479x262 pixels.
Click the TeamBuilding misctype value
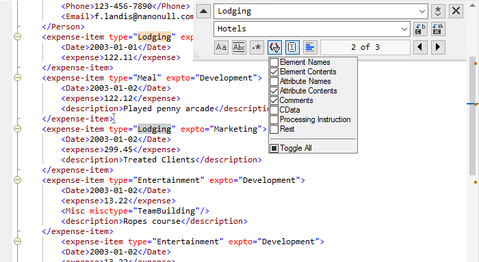[166, 211]
